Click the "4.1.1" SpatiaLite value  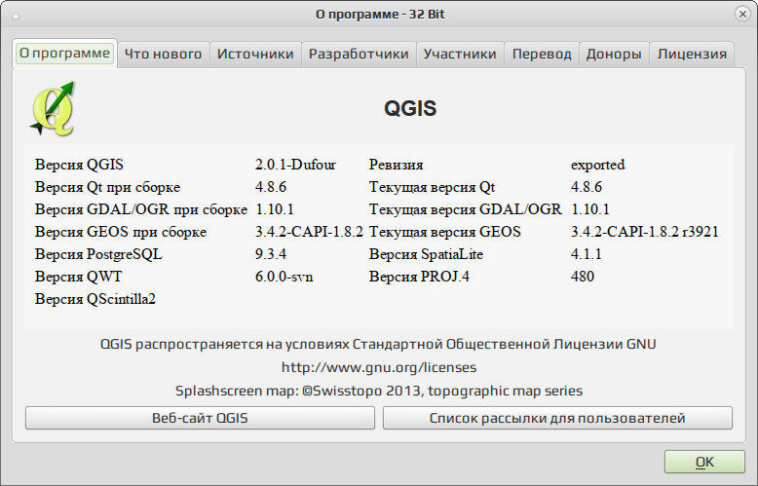click(587, 254)
